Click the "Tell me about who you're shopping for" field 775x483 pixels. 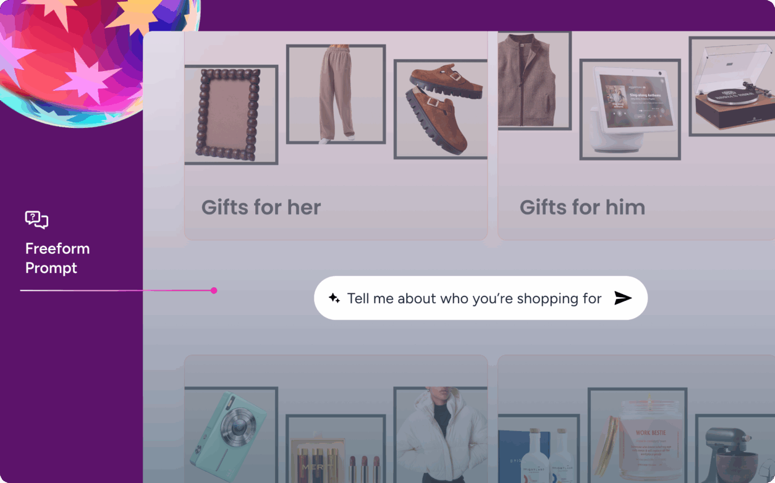tap(481, 298)
